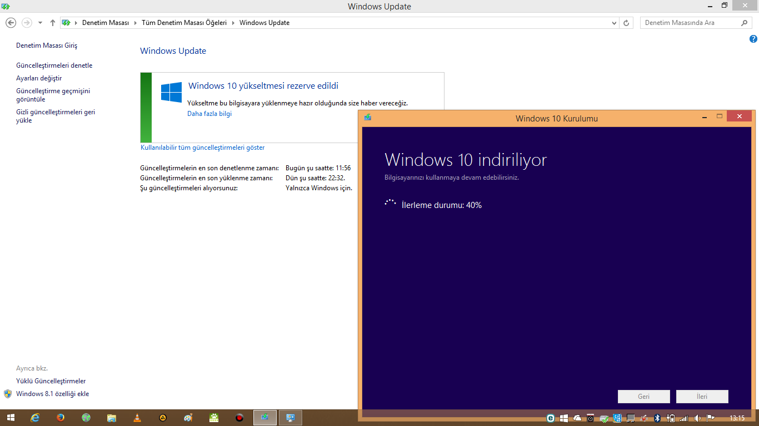The height and width of the screenshot is (426, 759).
Task: Click Güncelleştirmeleri denetle
Action: [x=54, y=65]
